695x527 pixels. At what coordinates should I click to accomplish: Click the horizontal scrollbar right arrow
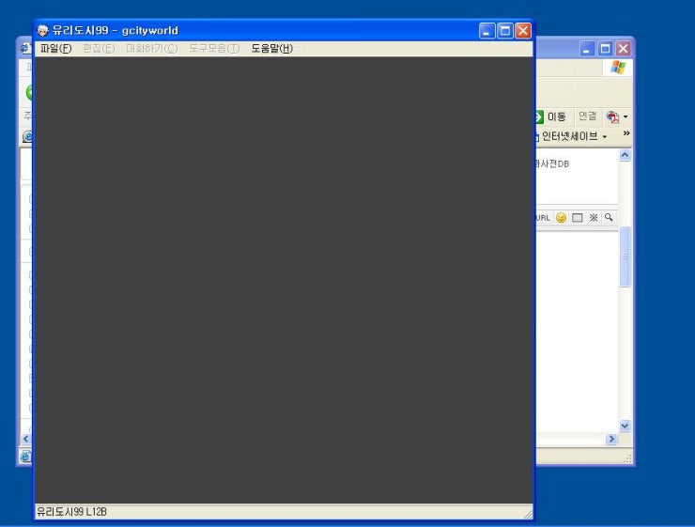611,439
